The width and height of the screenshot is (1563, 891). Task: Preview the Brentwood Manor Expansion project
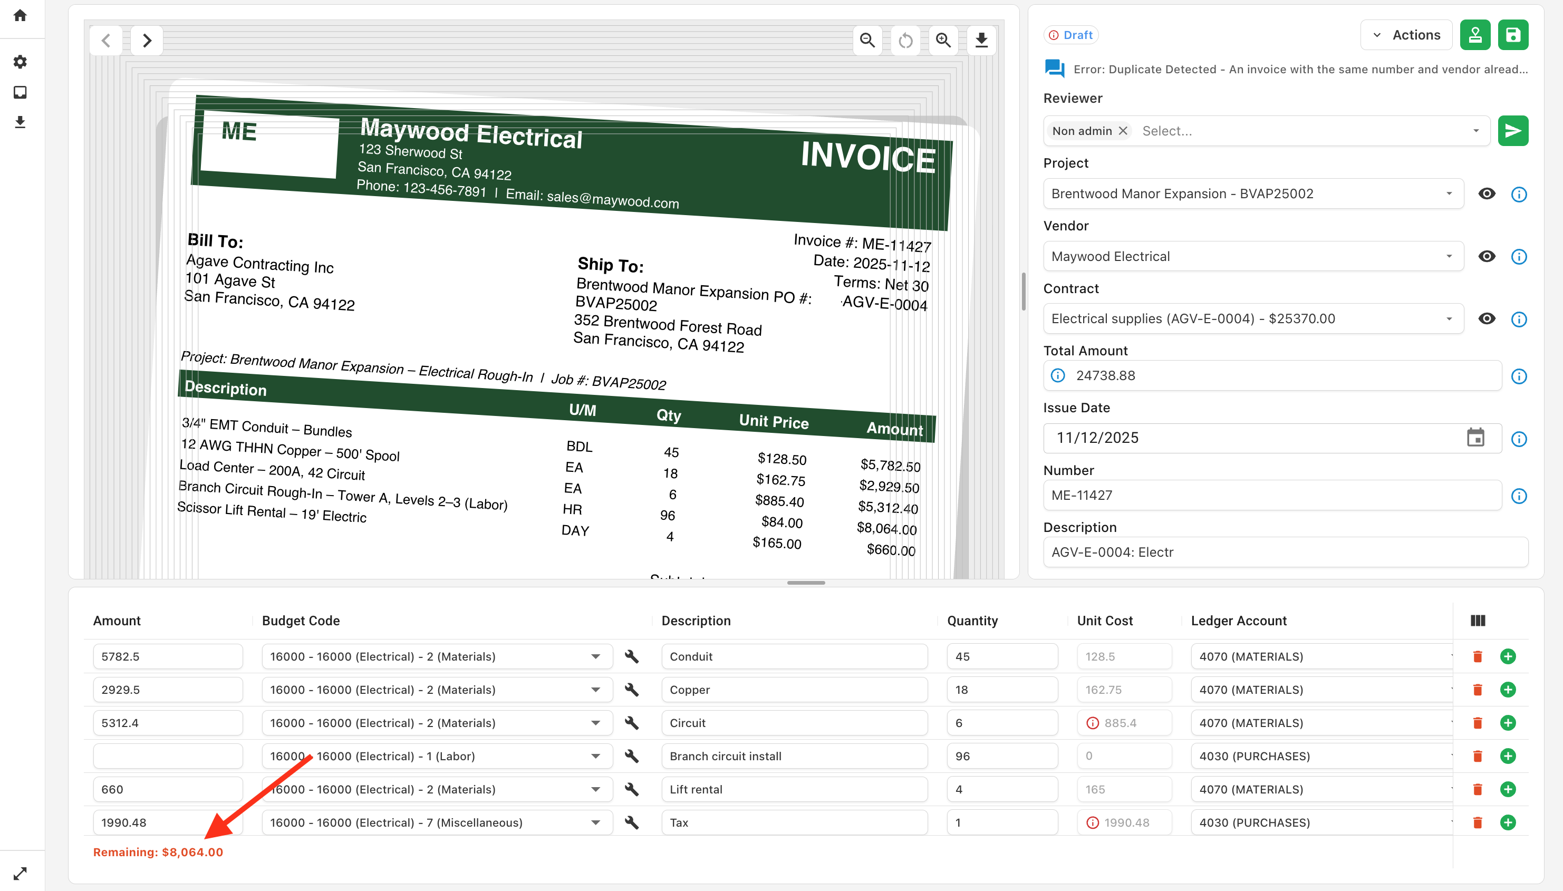1487,193
